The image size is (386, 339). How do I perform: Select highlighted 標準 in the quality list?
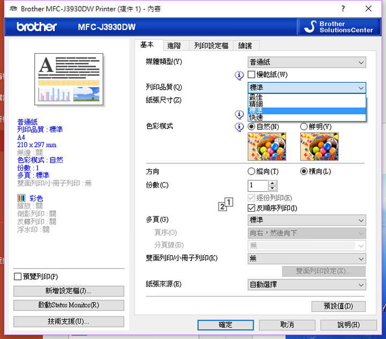(307, 111)
